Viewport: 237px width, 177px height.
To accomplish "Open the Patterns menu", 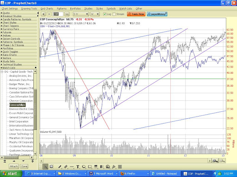I will [x=61, y=8].
